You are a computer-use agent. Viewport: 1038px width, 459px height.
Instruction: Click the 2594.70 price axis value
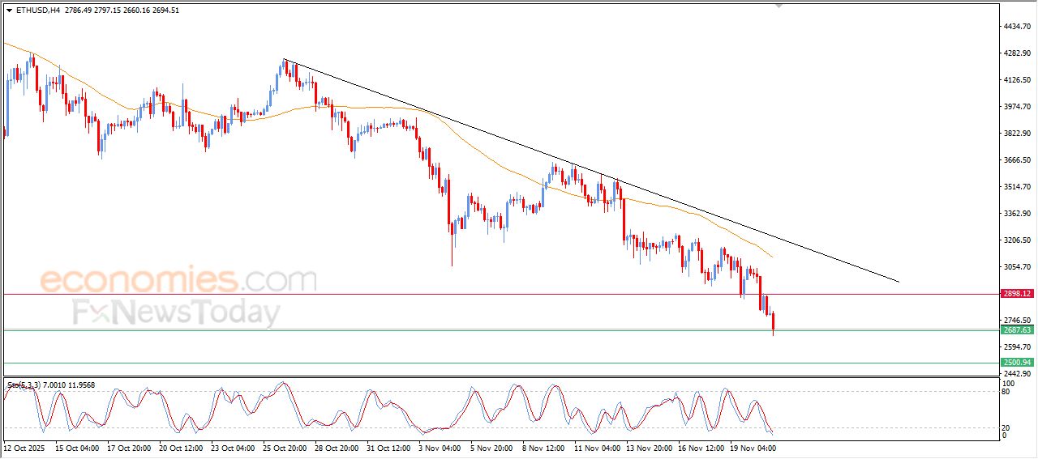1016,346
